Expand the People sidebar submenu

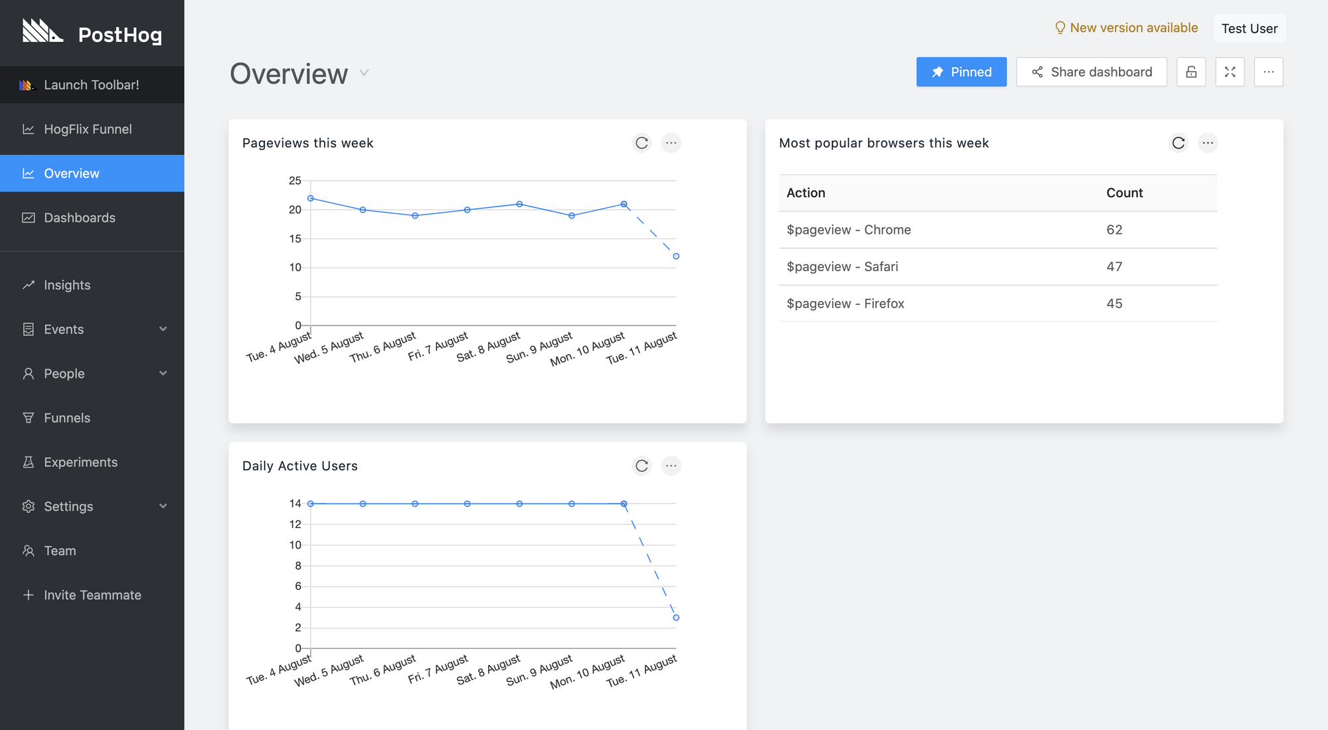tap(163, 373)
